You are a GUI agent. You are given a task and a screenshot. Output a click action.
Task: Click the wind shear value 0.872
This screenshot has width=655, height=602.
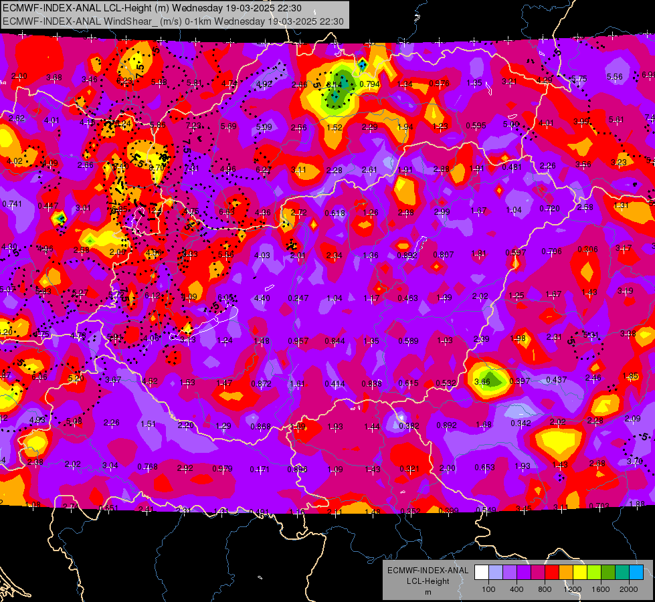pos(261,383)
